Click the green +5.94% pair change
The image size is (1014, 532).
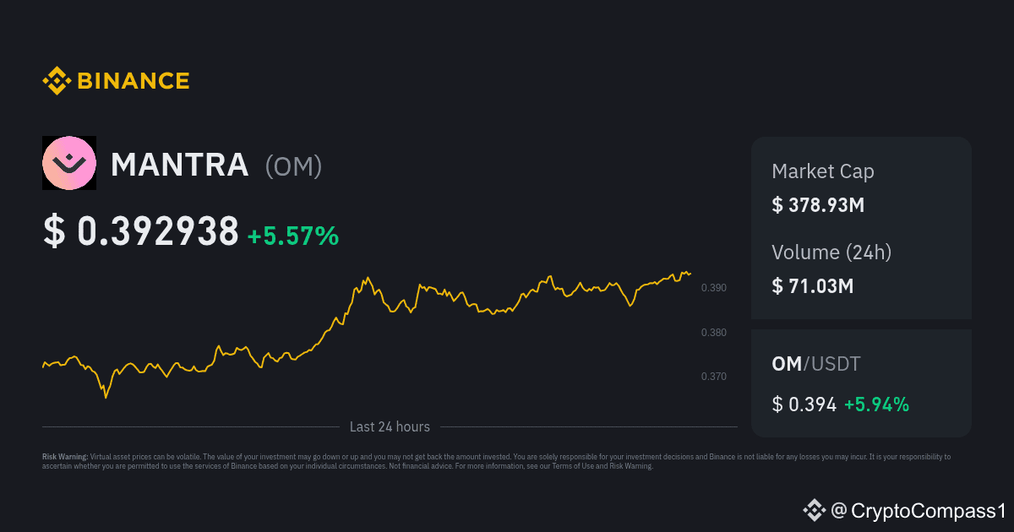coord(876,404)
